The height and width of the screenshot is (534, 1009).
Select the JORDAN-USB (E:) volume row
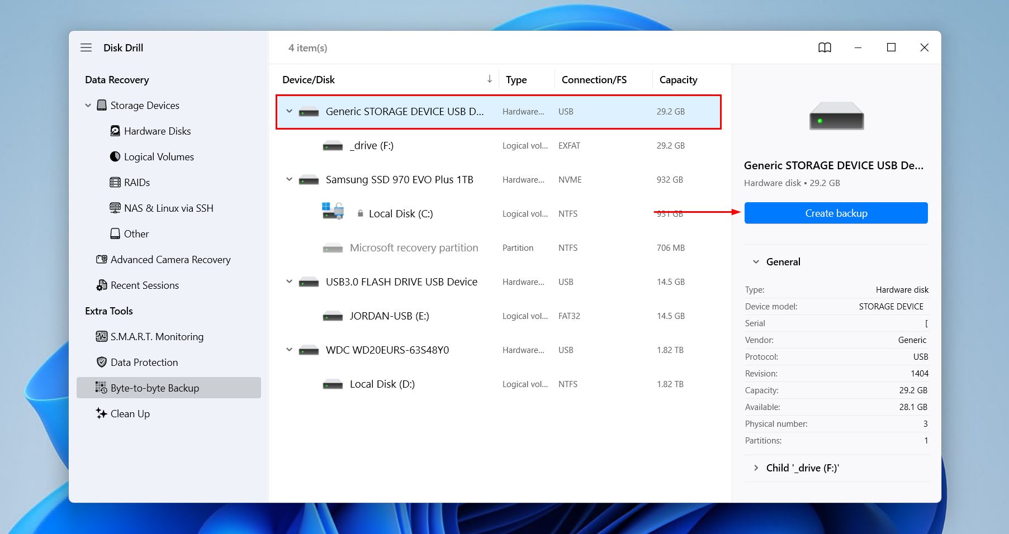click(x=389, y=316)
